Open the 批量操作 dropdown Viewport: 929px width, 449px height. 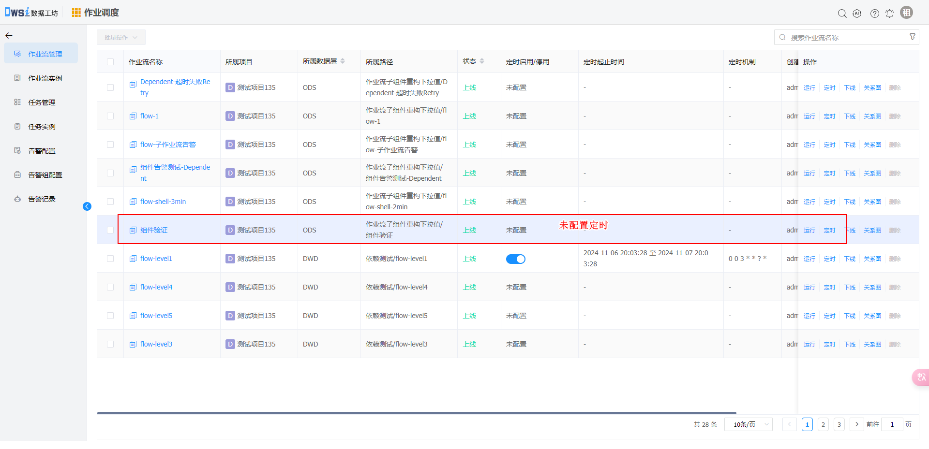point(121,37)
